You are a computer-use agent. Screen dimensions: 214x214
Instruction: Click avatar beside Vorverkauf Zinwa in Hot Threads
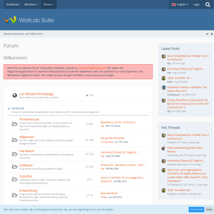164,161
